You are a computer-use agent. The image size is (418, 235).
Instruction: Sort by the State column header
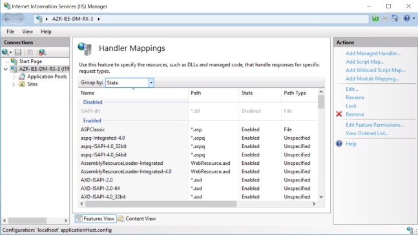pos(260,93)
